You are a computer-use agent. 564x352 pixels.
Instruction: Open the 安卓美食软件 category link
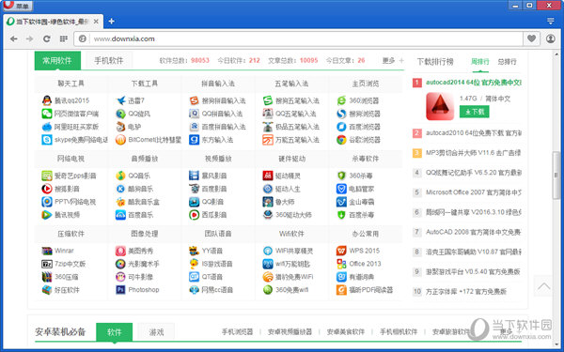click(346, 332)
